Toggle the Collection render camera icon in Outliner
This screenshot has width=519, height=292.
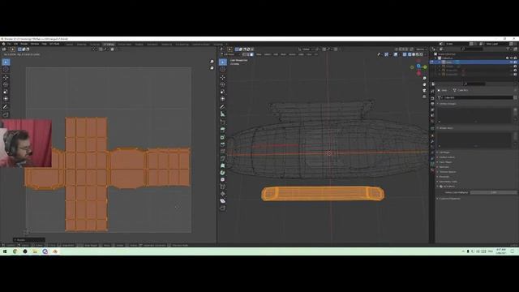pos(515,58)
